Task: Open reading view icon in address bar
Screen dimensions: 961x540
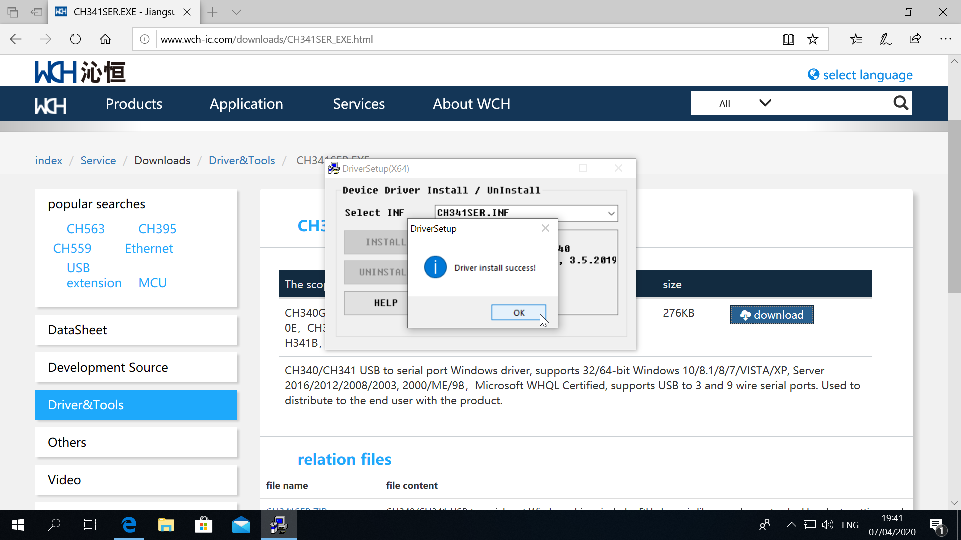Action: 788,39
